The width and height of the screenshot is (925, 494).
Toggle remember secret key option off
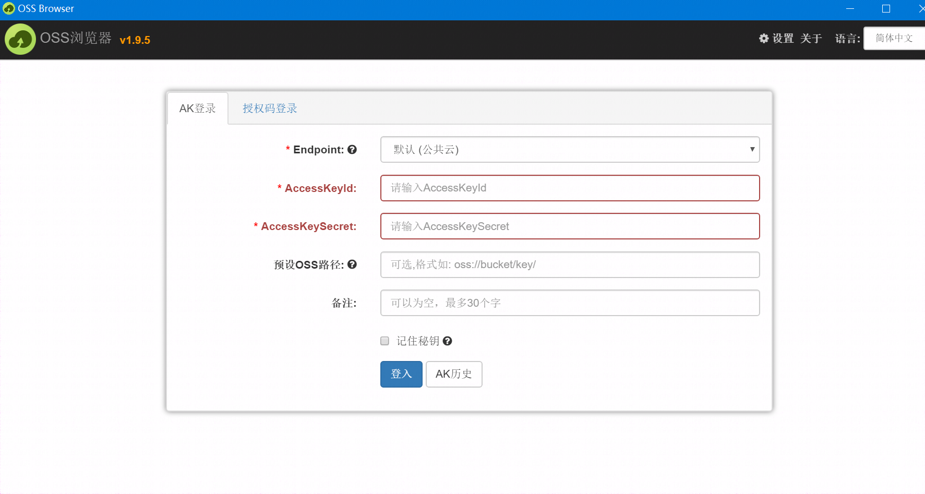pos(385,341)
